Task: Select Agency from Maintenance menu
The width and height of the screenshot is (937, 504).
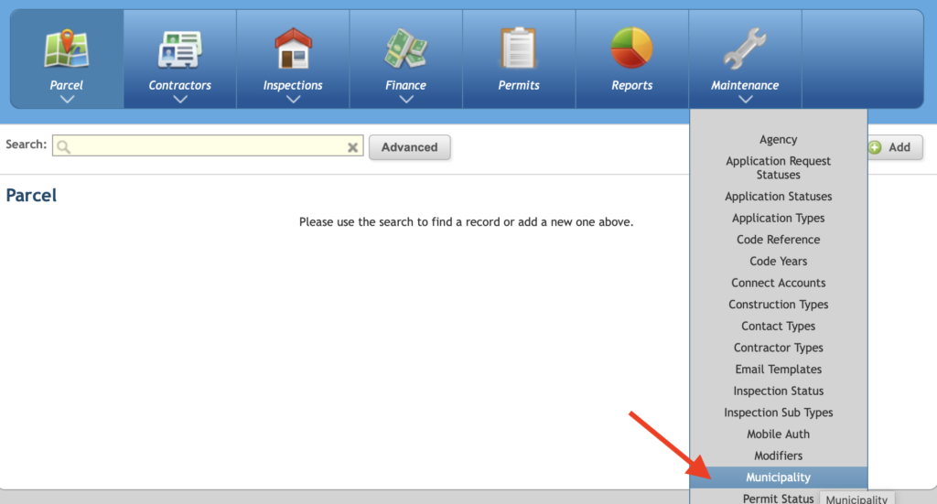Action: click(778, 139)
